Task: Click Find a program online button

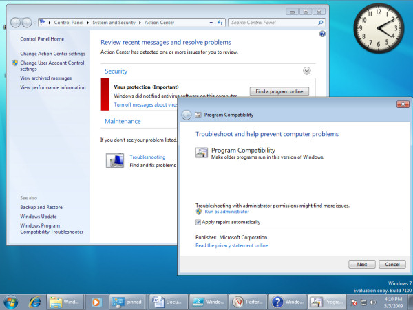Action: point(279,91)
